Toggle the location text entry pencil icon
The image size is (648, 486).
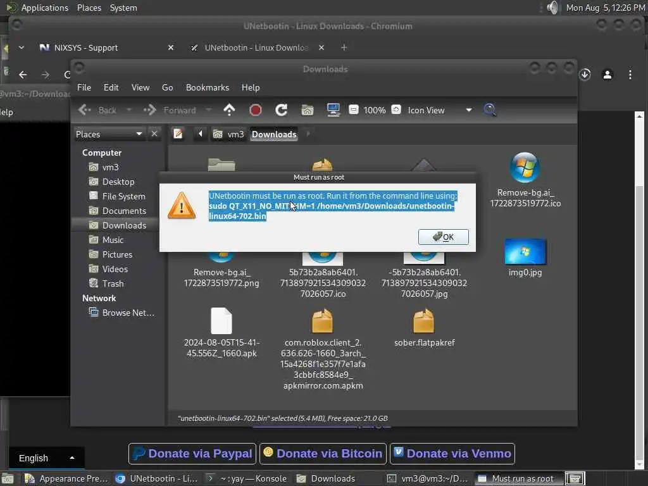[178, 134]
